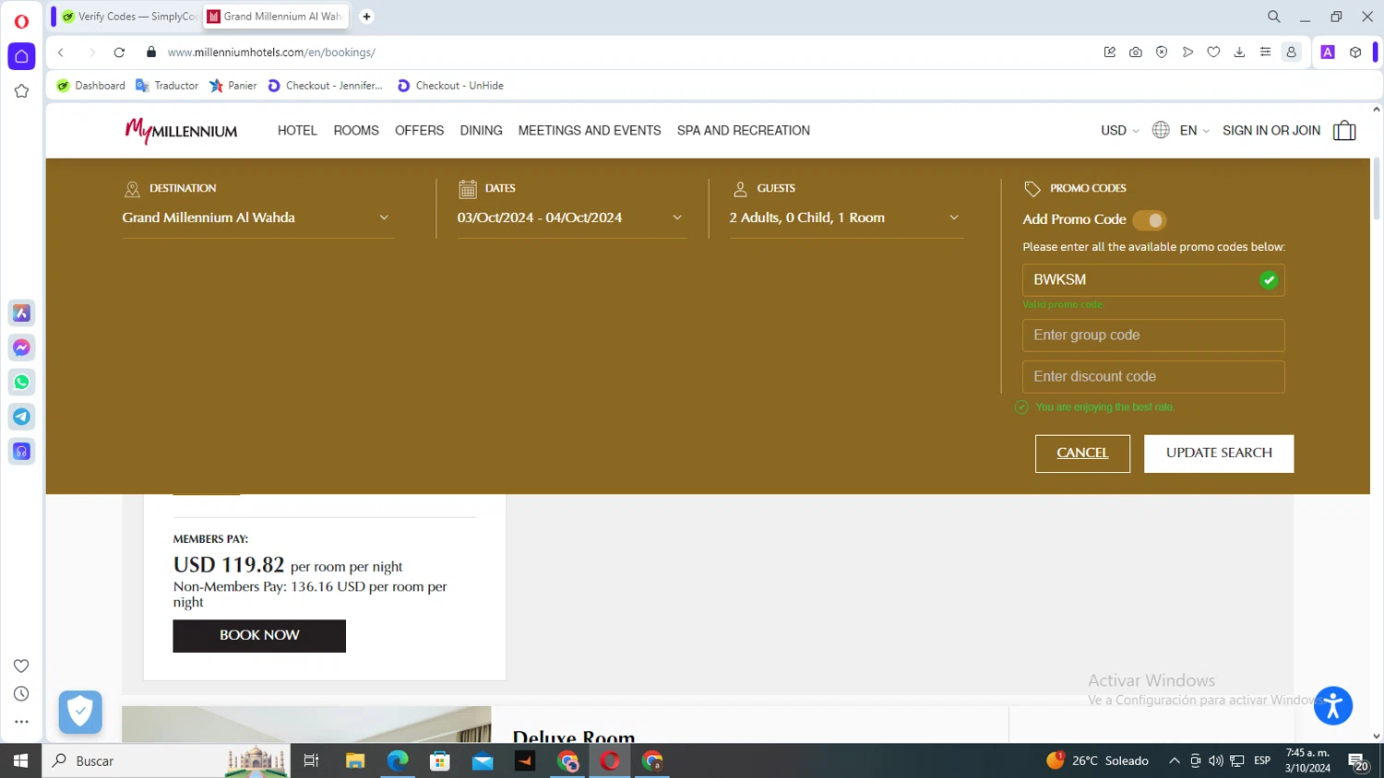The image size is (1384, 778).
Task: Open the Aria purple A toolbar icon
Action: point(1328,53)
